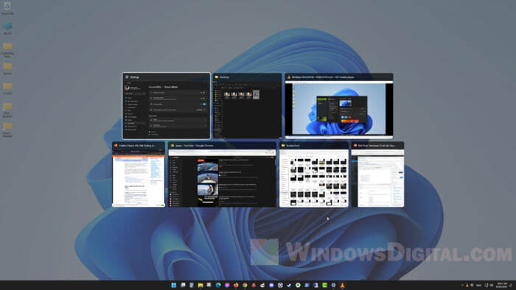Click the Chrome logo in YouTube thumbnail title
The height and width of the screenshot is (290, 516).
pos(172,145)
